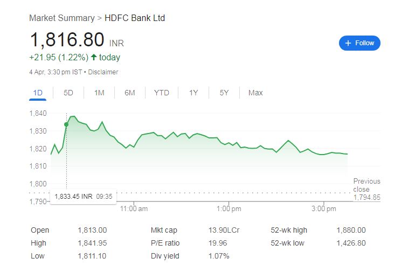
Task: Go to Market Summary breadcrumb
Action: click(62, 18)
